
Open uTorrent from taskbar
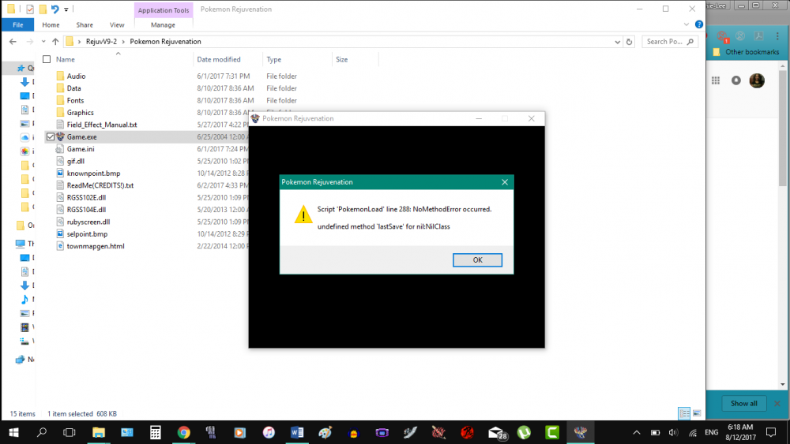524,432
